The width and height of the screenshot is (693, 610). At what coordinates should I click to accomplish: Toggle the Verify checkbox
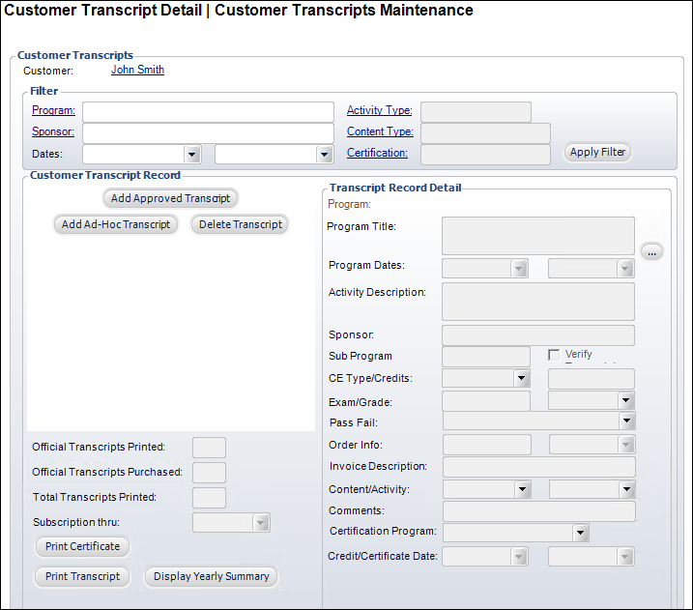tap(554, 355)
